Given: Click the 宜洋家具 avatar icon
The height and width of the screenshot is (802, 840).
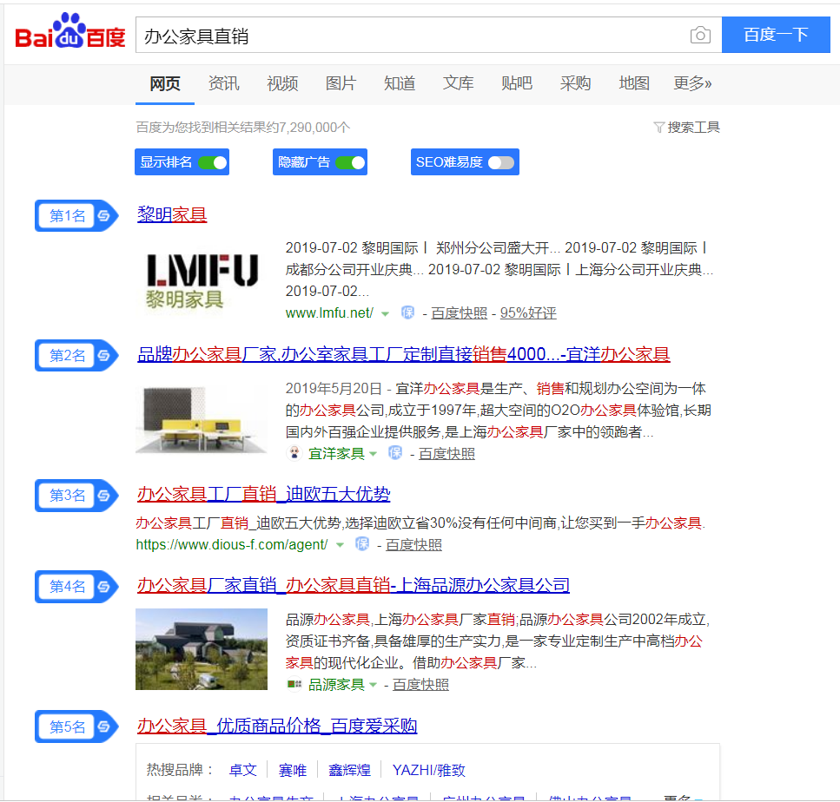Looking at the screenshot, I should point(294,453).
